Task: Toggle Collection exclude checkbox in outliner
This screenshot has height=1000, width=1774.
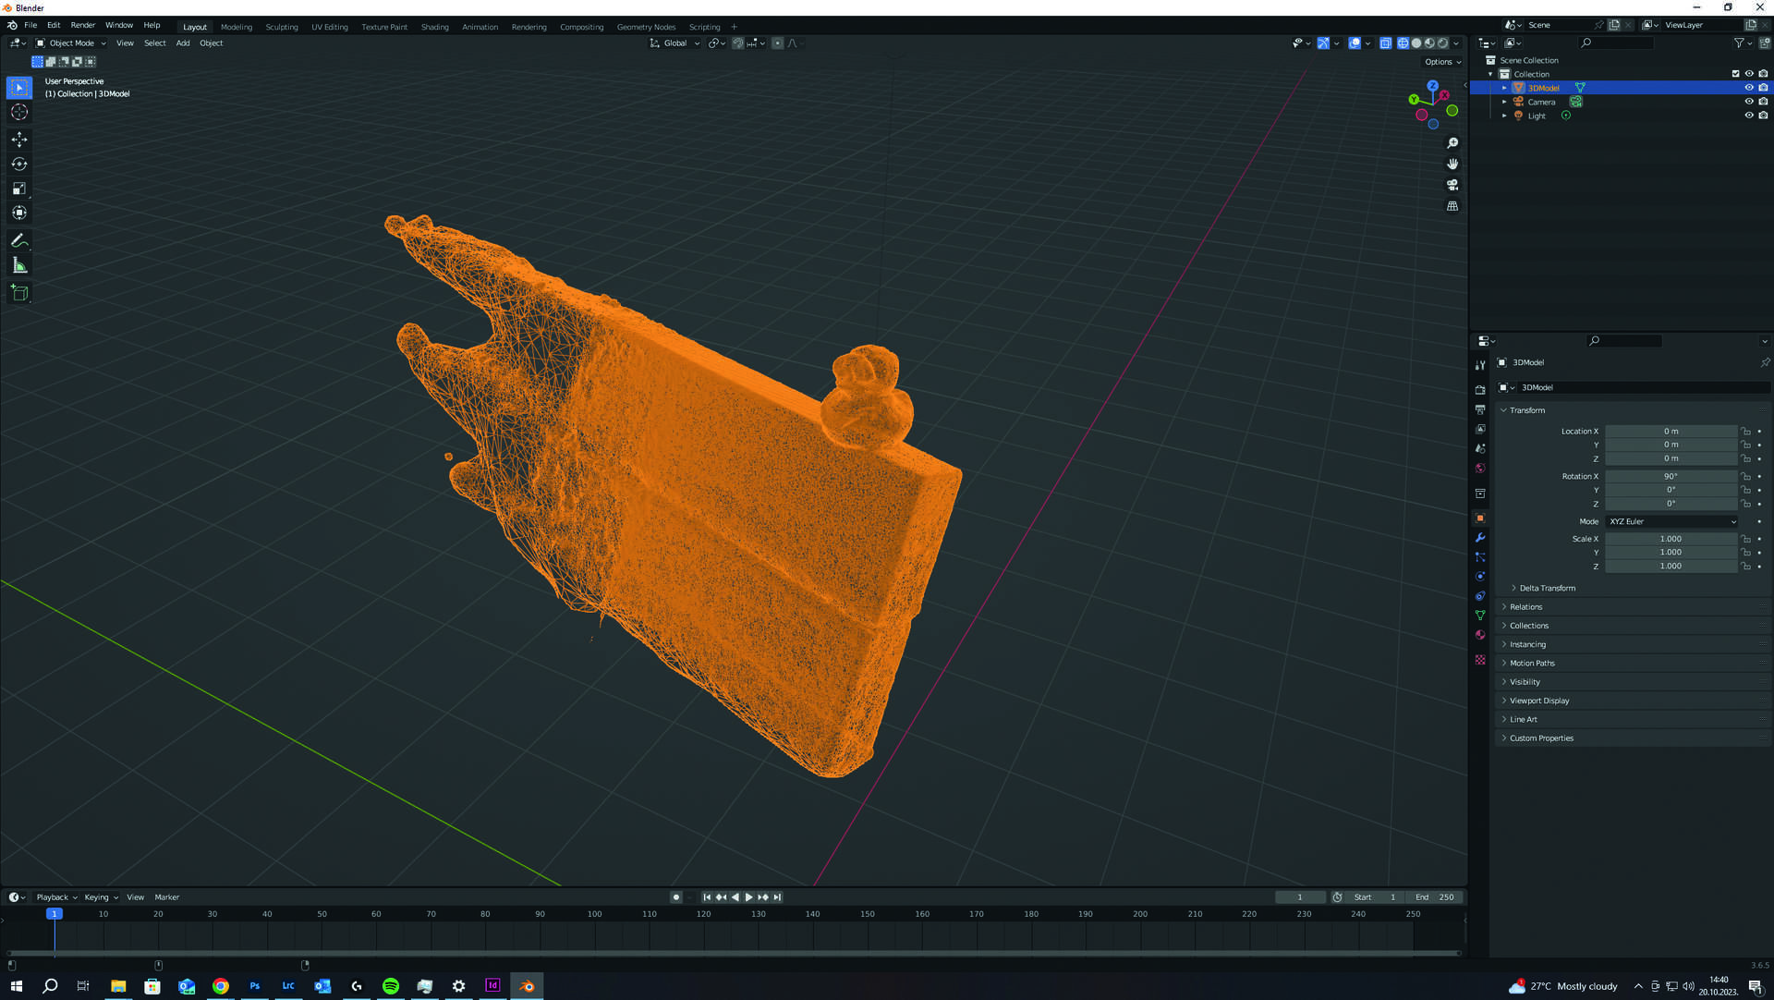Action: [1734, 74]
